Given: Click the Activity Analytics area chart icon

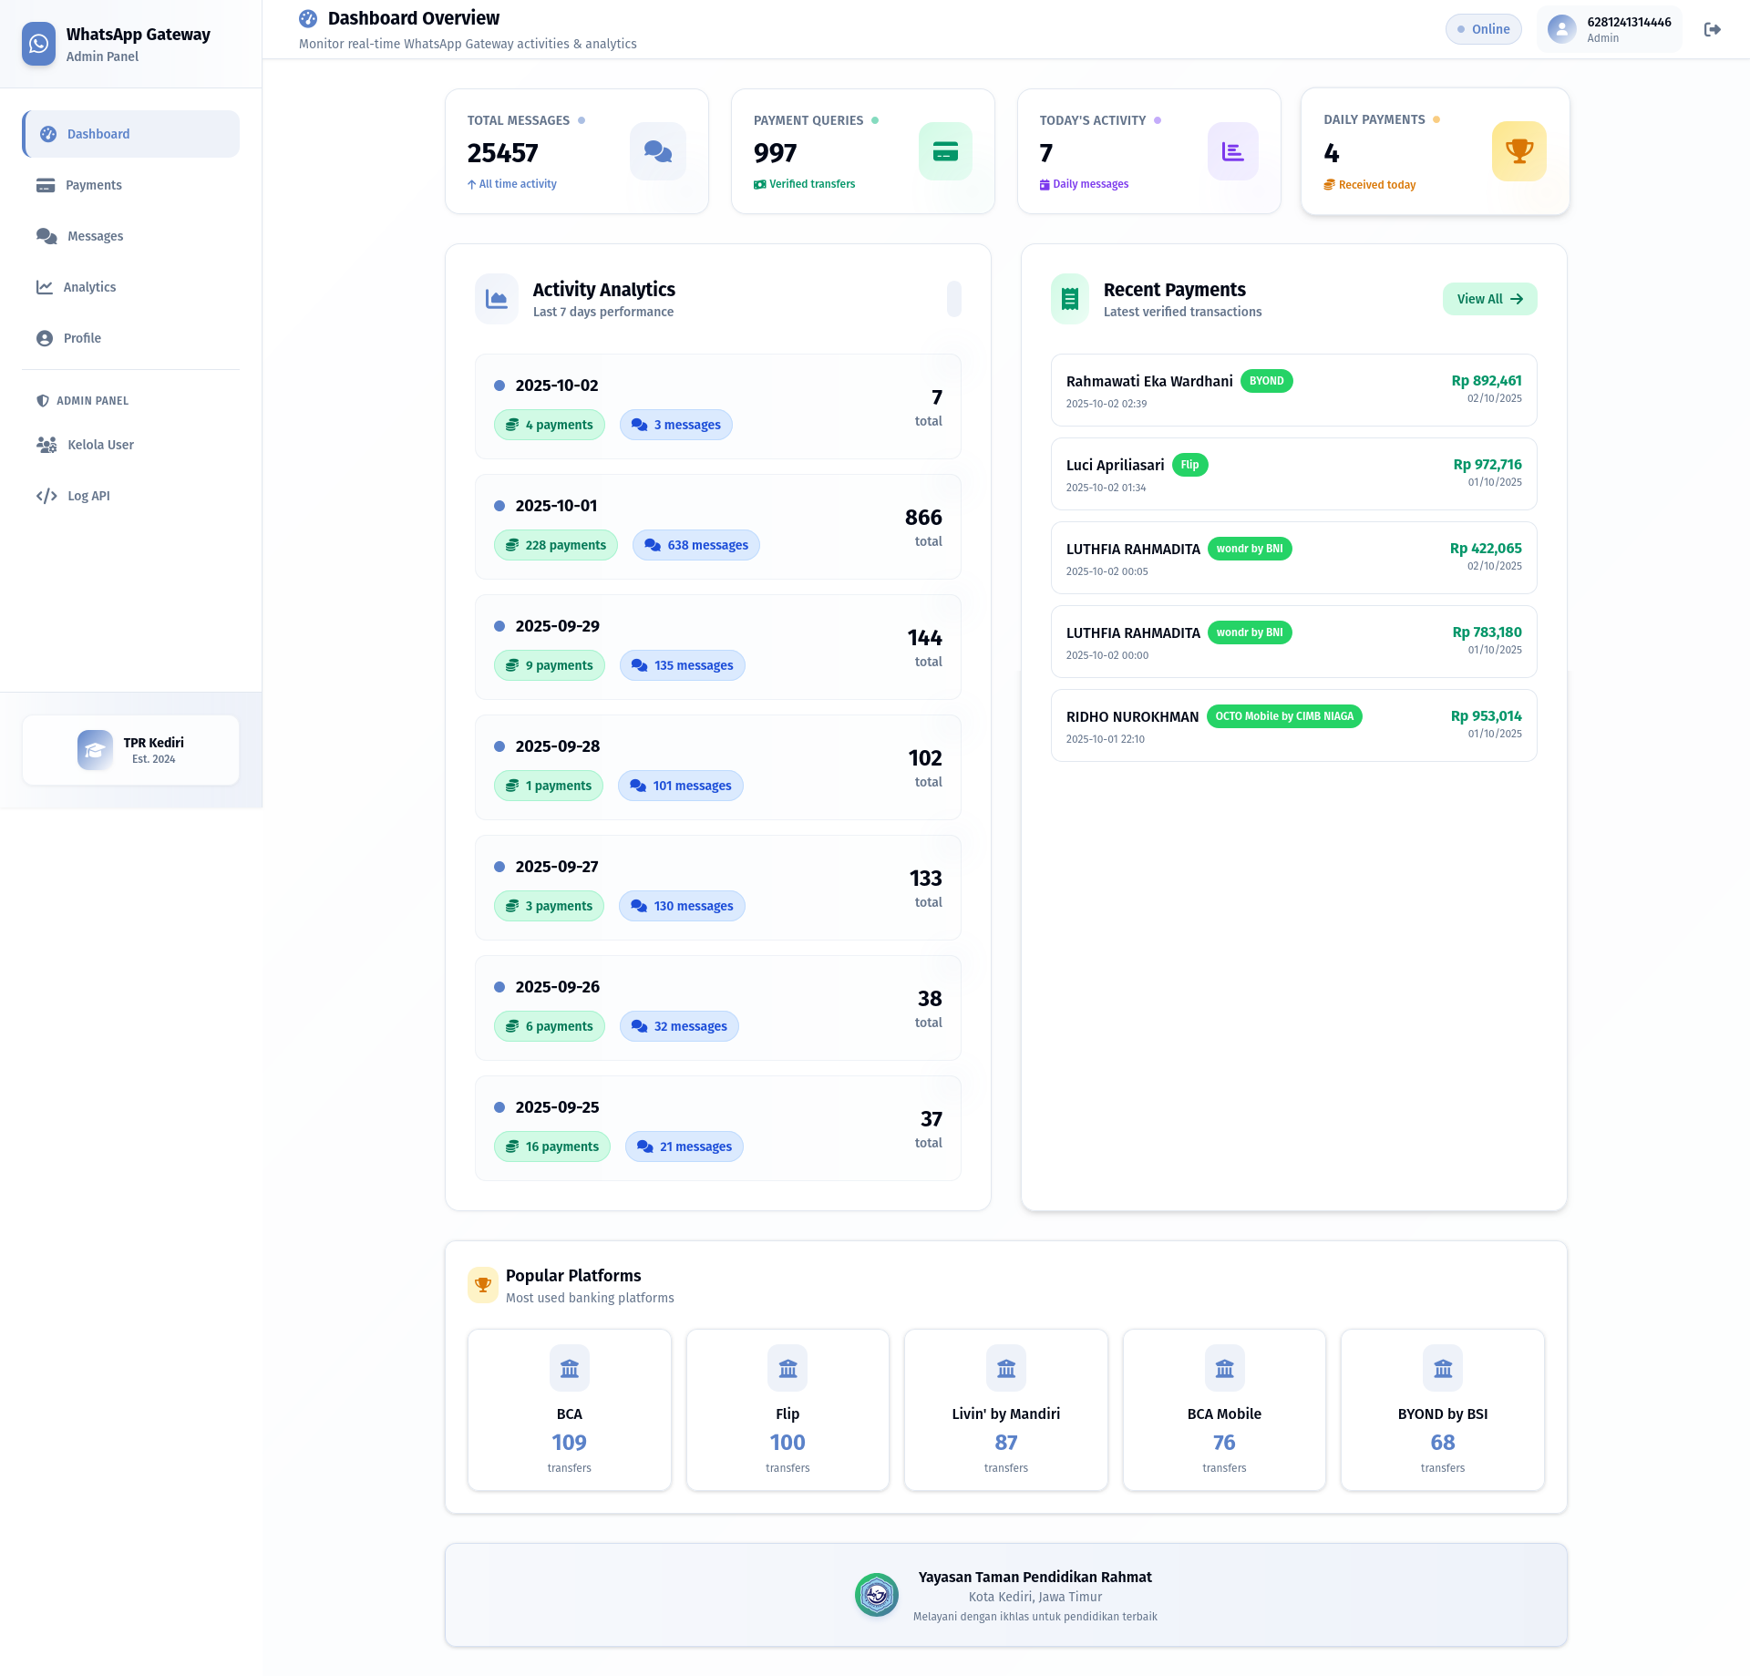Looking at the screenshot, I should (x=497, y=299).
